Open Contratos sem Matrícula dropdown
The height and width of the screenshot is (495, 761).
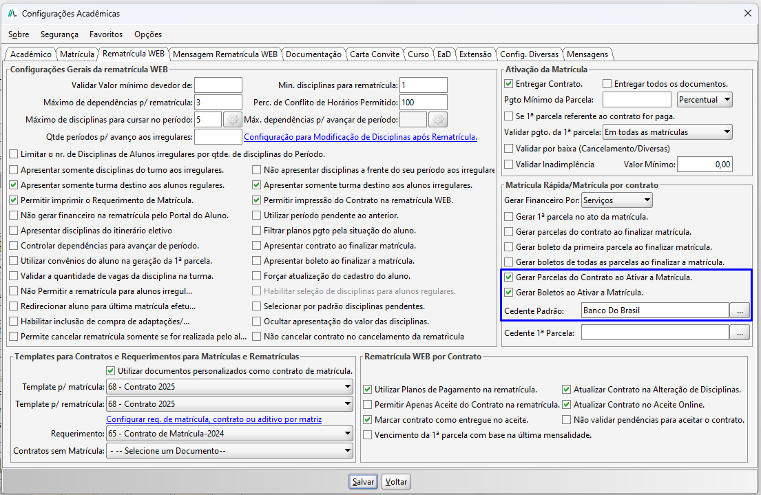coord(230,451)
